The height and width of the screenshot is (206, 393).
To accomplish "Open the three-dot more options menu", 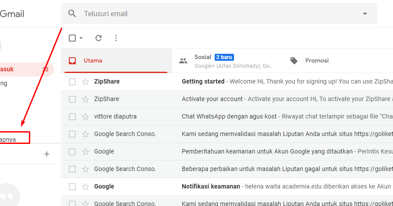I will pos(116,38).
